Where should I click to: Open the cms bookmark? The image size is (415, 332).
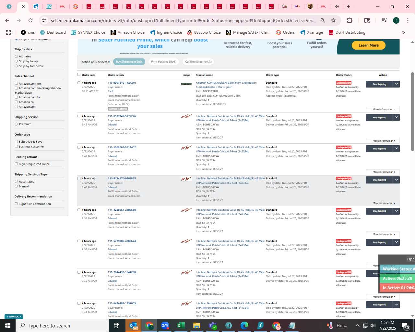(28, 32)
